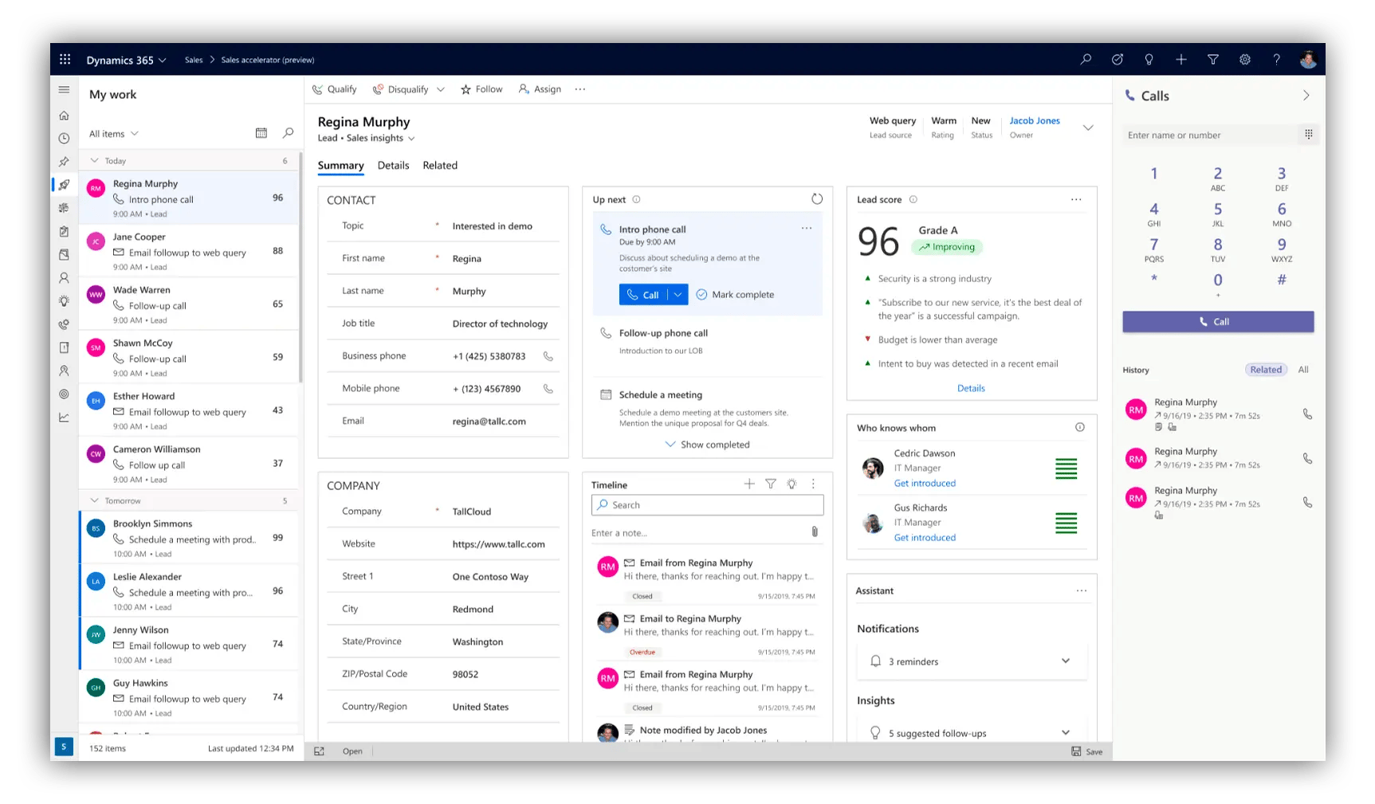This screenshot has height=804, width=1375.
Task: Get introduced via Gus Richards
Action: click(925, 538)
